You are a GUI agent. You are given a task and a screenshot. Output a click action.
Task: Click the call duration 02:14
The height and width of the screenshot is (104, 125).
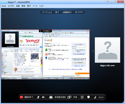pos(101,97)
